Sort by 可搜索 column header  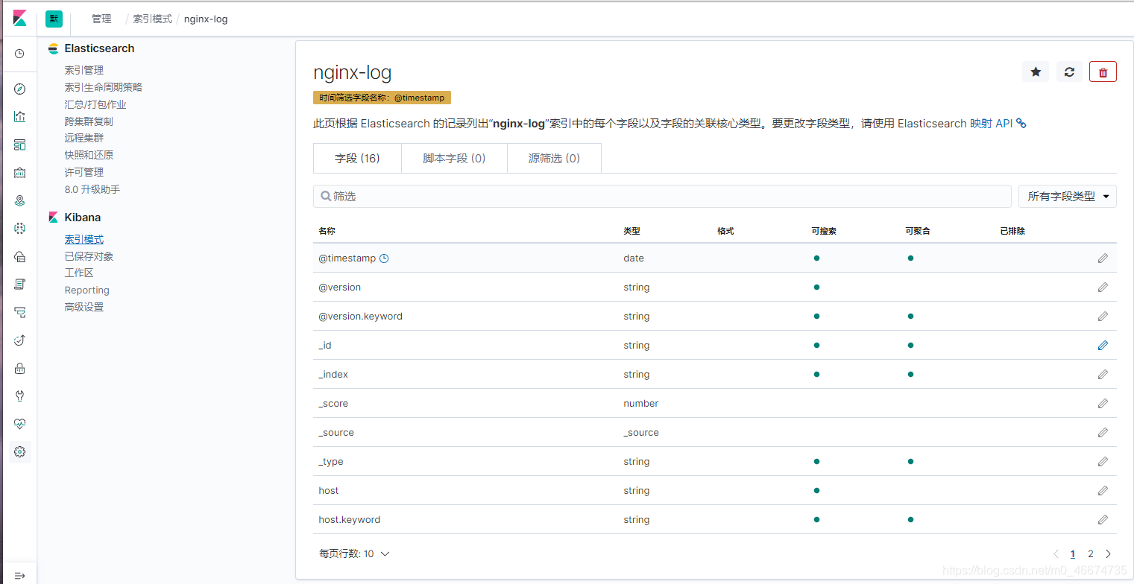[x=824, y=231]
